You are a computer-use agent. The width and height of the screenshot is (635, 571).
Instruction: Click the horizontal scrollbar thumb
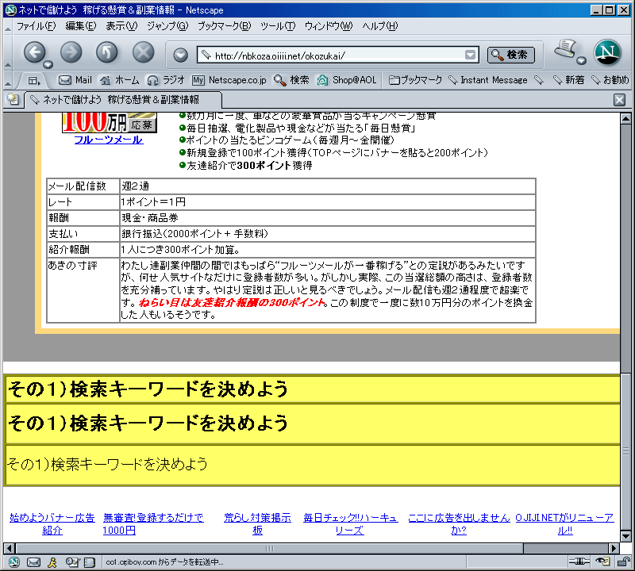pos(269,548)
